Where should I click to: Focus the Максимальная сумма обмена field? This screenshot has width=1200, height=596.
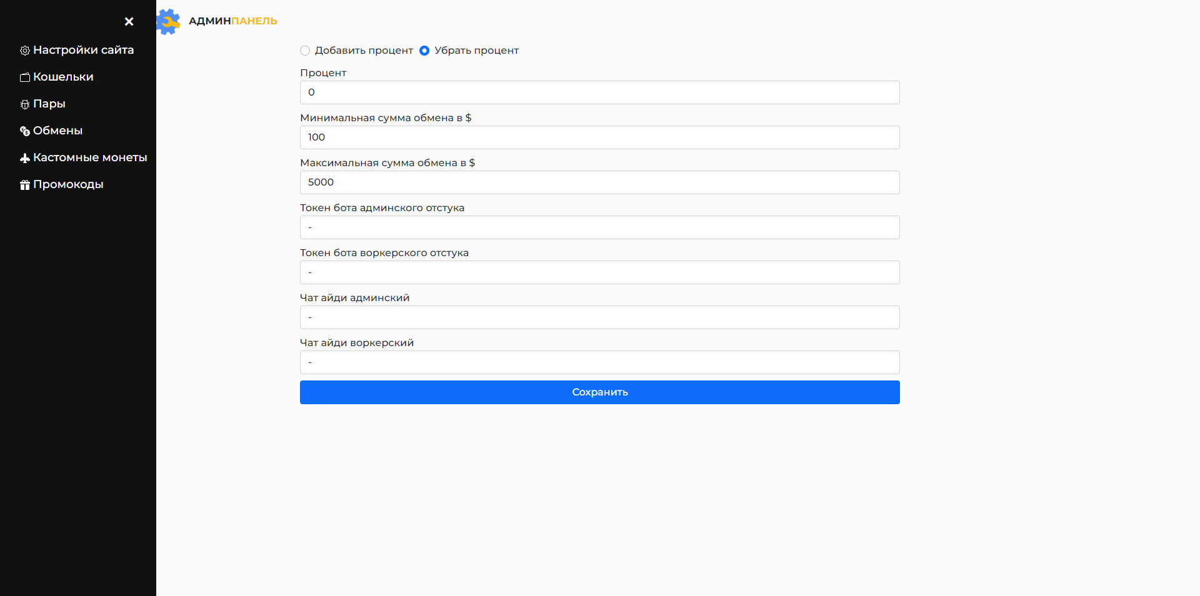coord(599,182)
